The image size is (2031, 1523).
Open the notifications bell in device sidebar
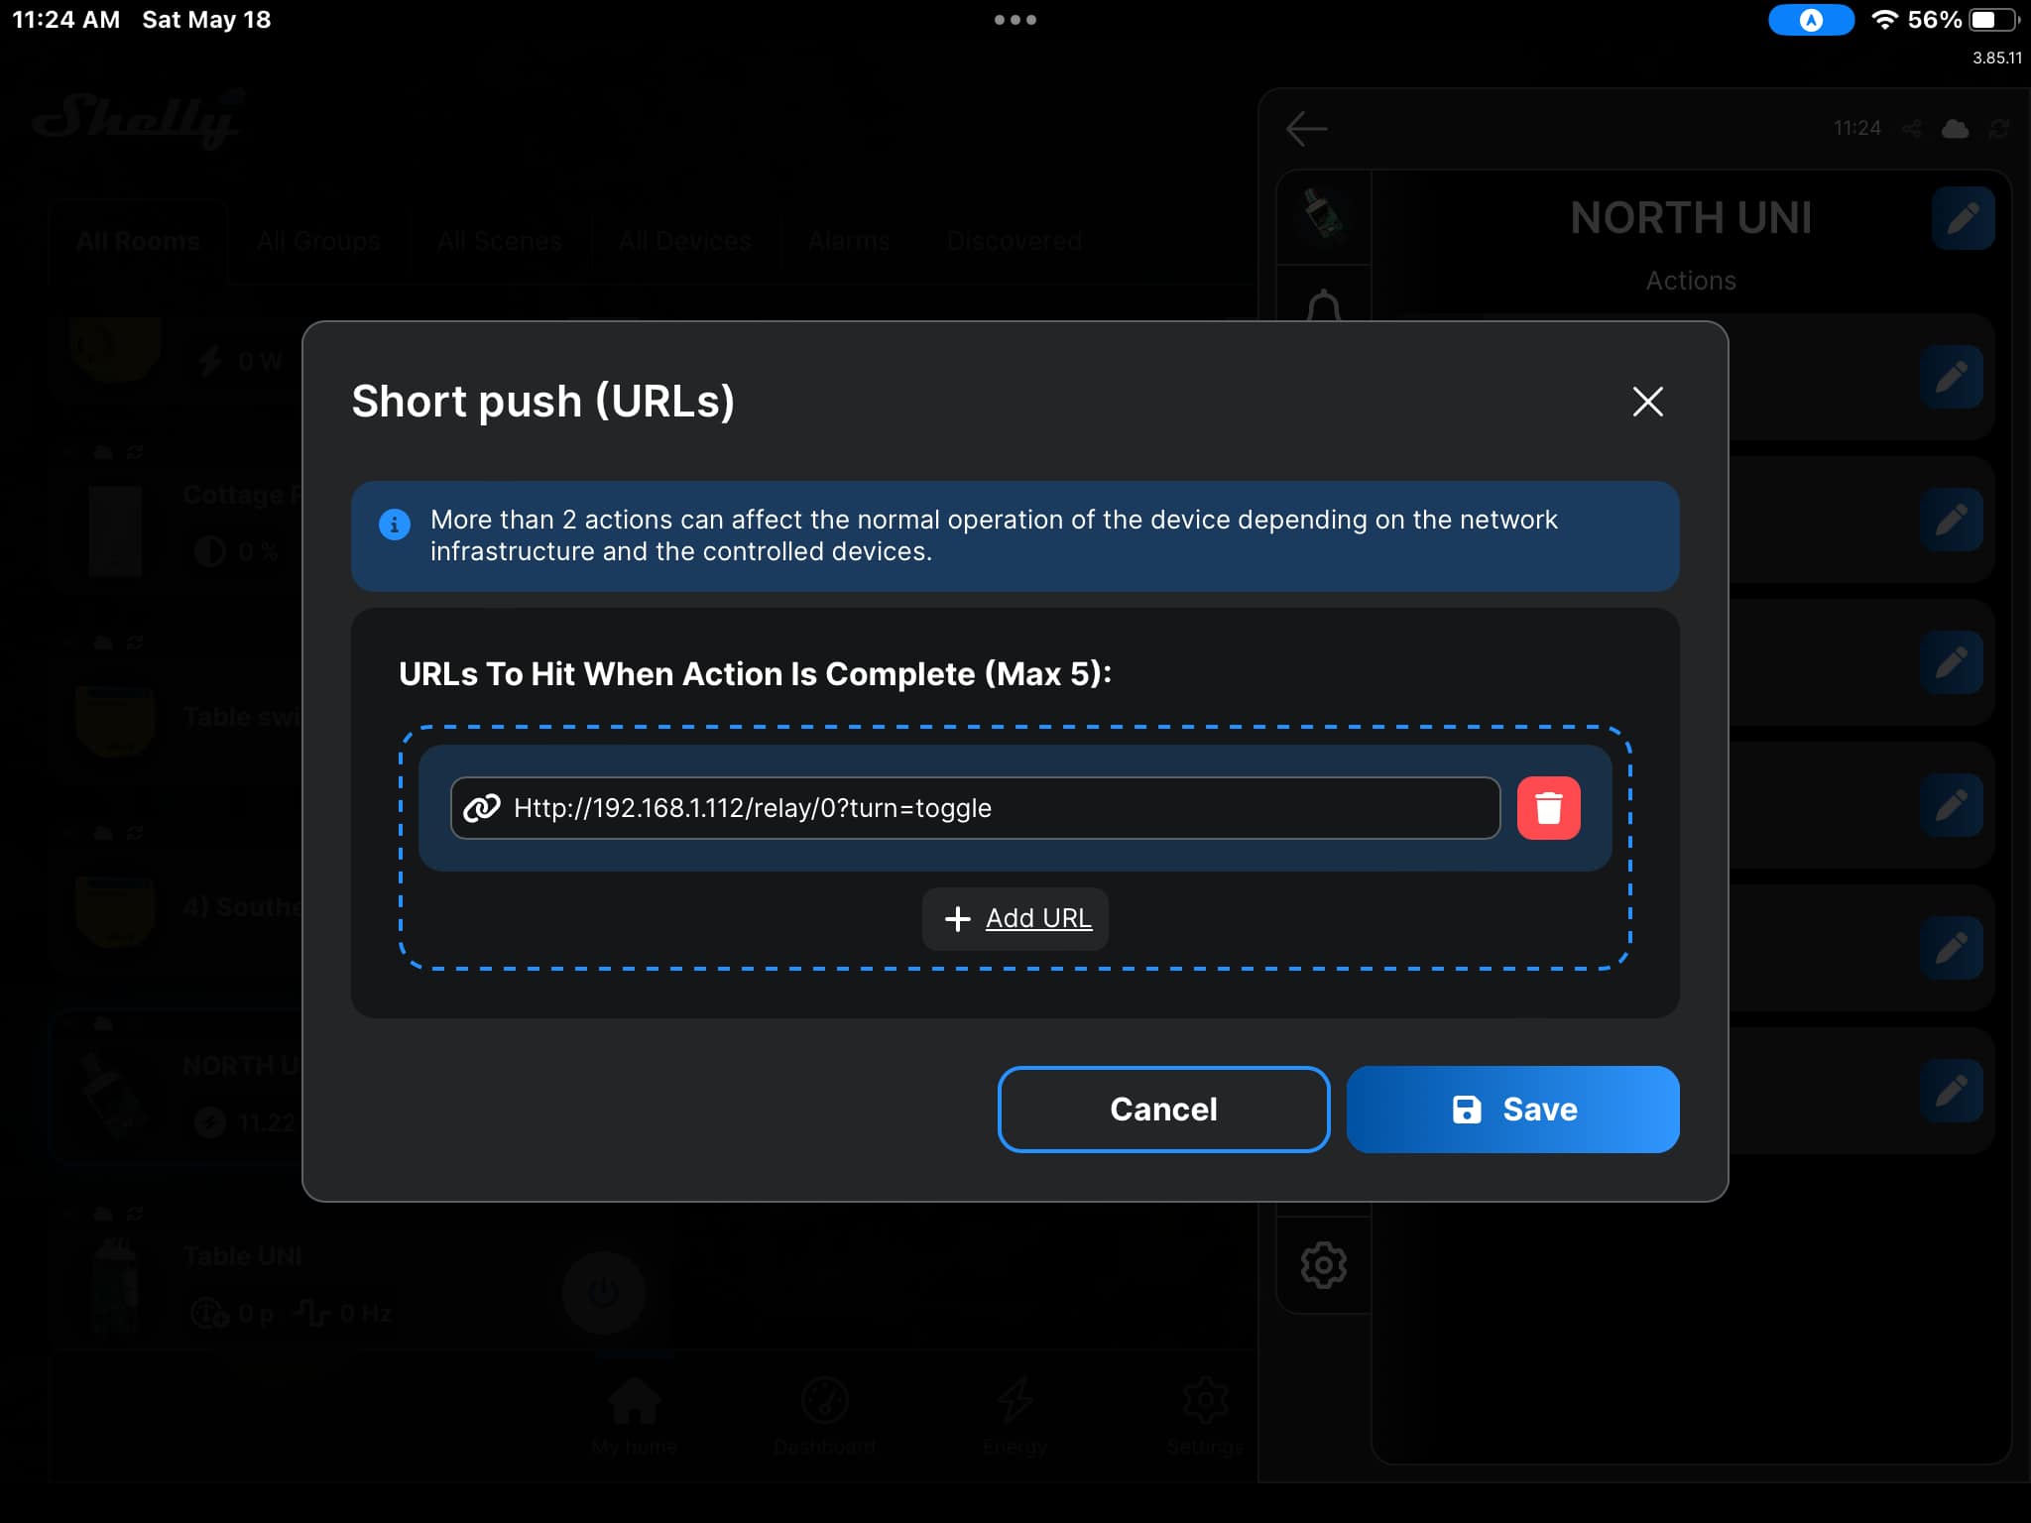click(x=1324, y=305)
